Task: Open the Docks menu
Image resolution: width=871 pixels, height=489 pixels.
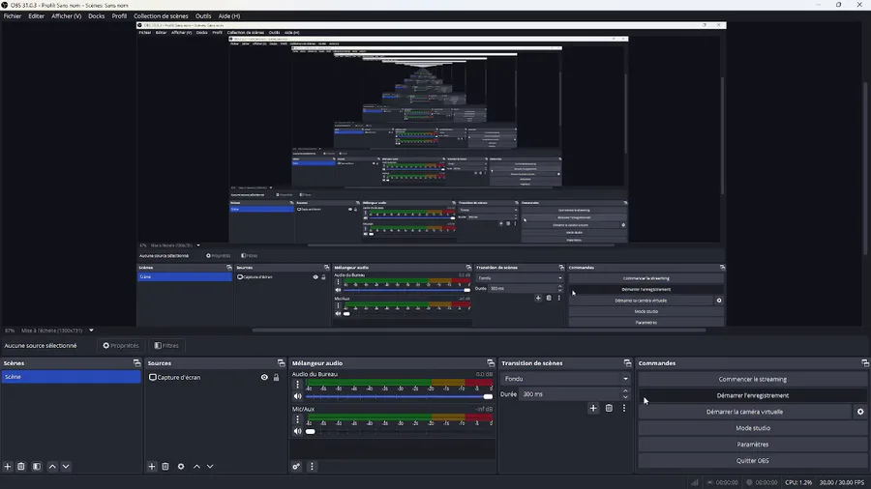Action: [x=96, y=16]
